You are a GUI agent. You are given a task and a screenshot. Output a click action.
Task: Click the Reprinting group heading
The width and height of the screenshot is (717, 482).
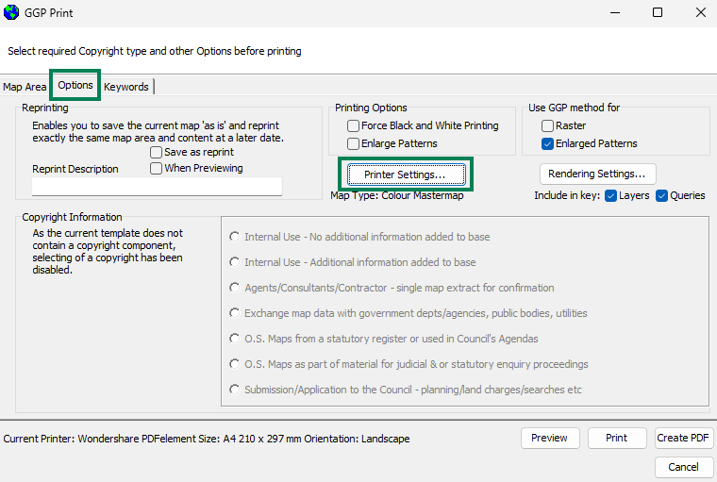tap(45, 108)
